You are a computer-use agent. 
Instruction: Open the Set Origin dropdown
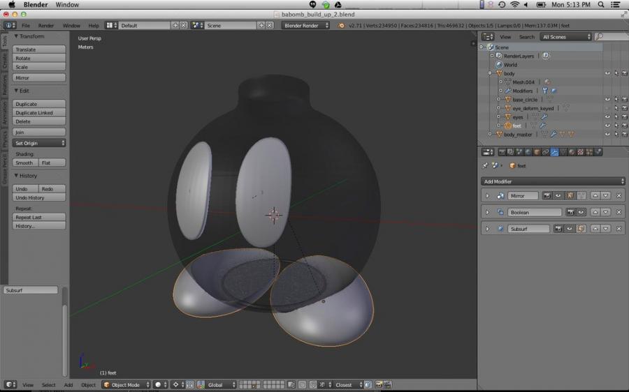[x=39, y=143]
